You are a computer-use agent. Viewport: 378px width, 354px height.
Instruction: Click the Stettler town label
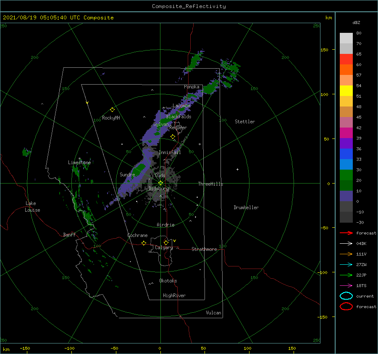point(245,122)
